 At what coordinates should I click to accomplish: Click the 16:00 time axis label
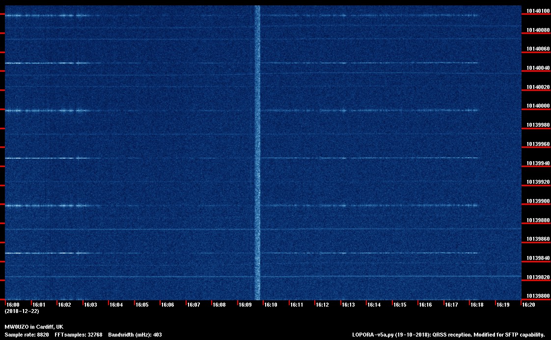pyautogui.click(x=13, y=305)
